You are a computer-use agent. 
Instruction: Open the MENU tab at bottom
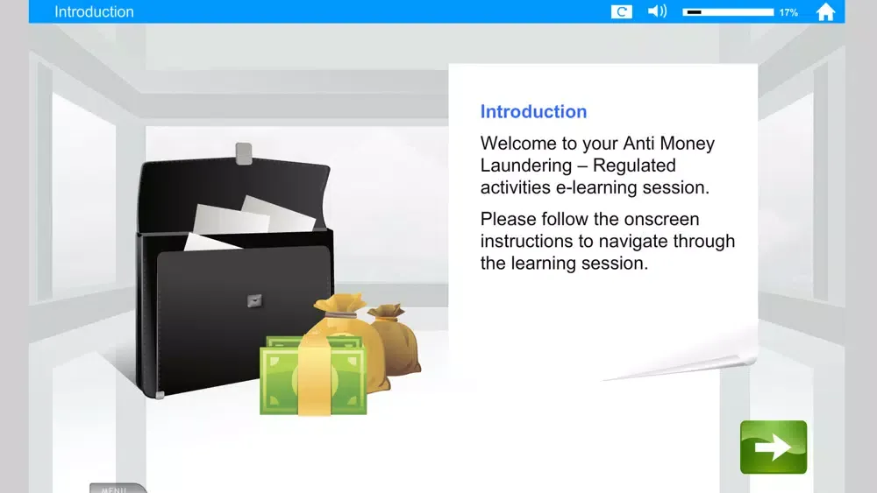pyautogui.click(x=118, y=488)
